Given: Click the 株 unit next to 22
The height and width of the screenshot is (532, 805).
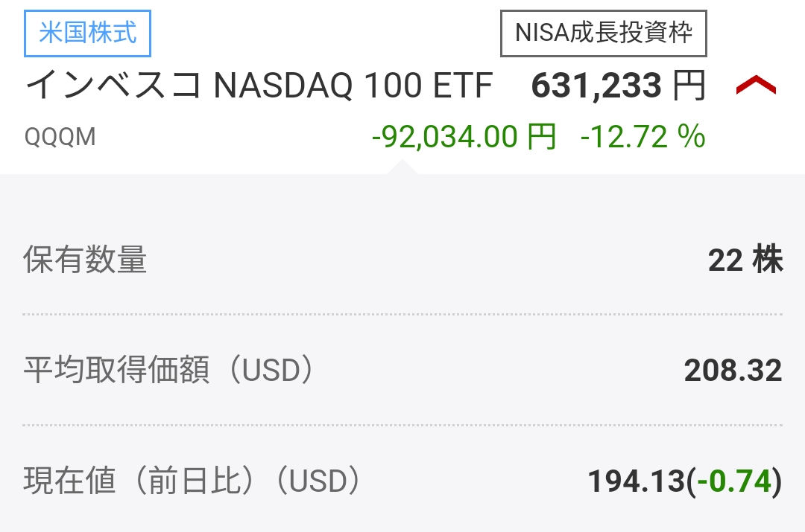Looking at the screenshot, I should 768,260.
